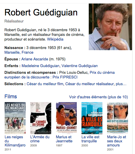Screen dimensions: 135x154
Task: Open the Wikipédia link
Action: 55,39
